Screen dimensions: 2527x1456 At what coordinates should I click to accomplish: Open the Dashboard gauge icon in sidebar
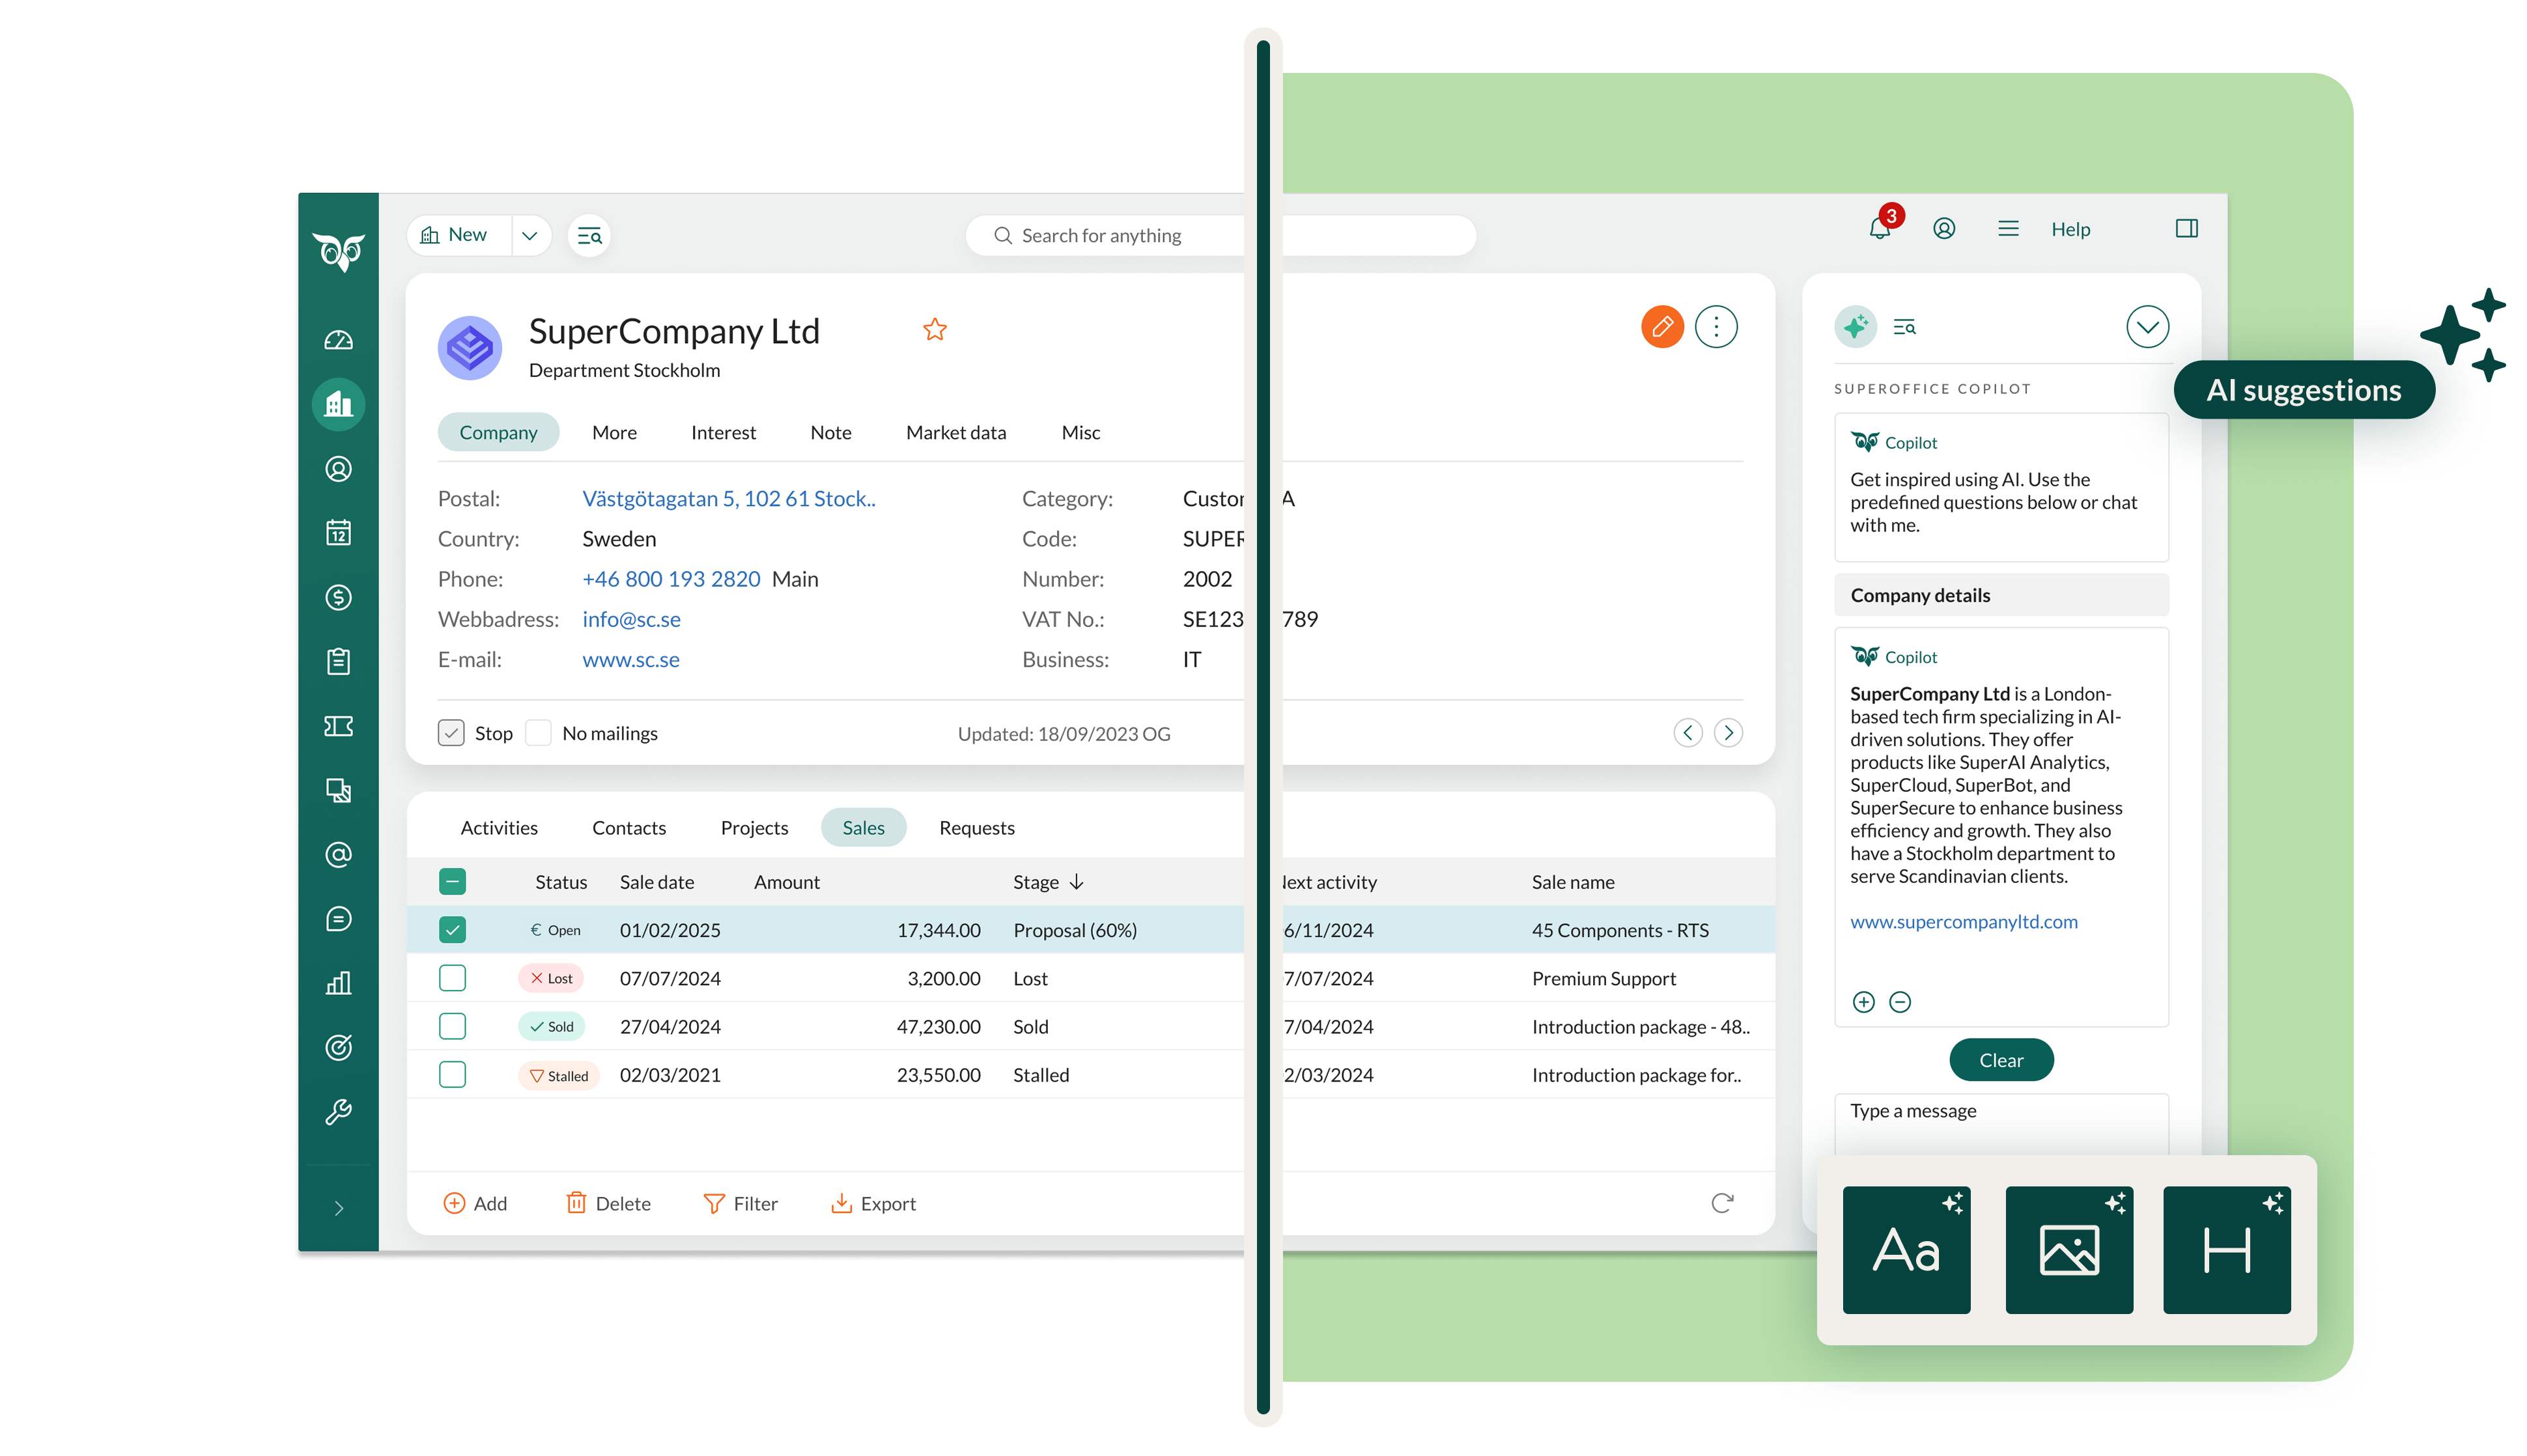tap(339, 339)
